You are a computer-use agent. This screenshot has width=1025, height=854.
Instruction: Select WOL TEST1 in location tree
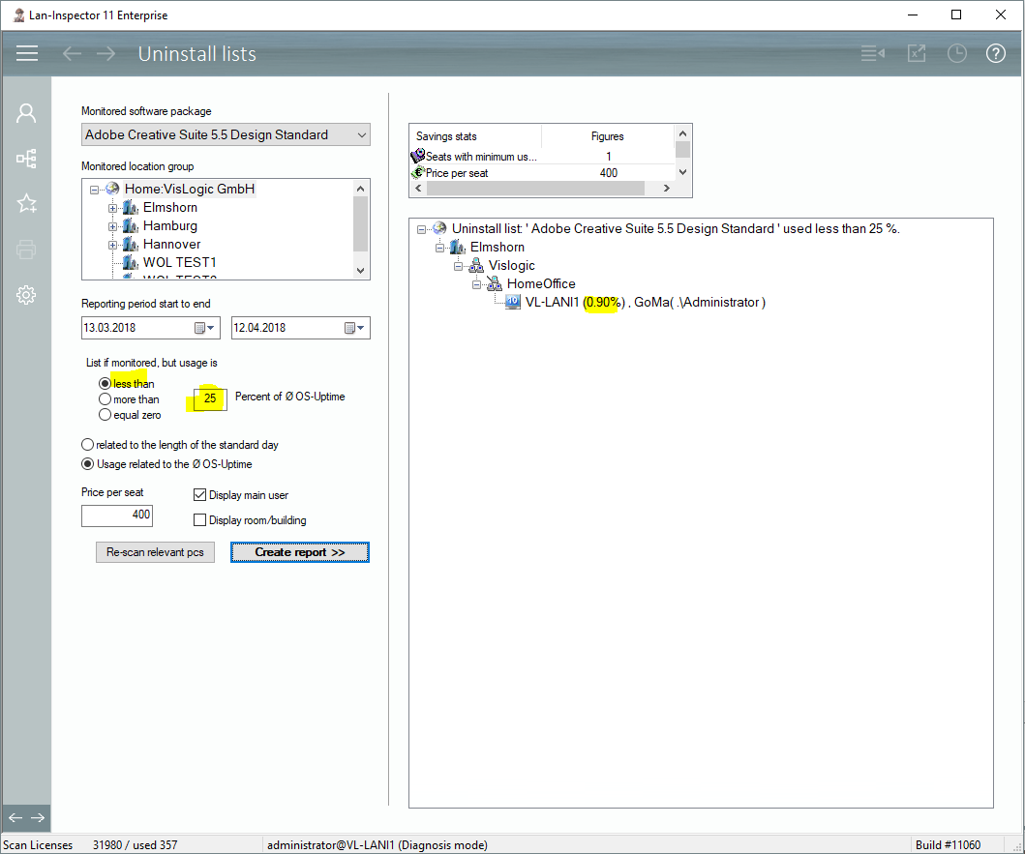[179, 262]
